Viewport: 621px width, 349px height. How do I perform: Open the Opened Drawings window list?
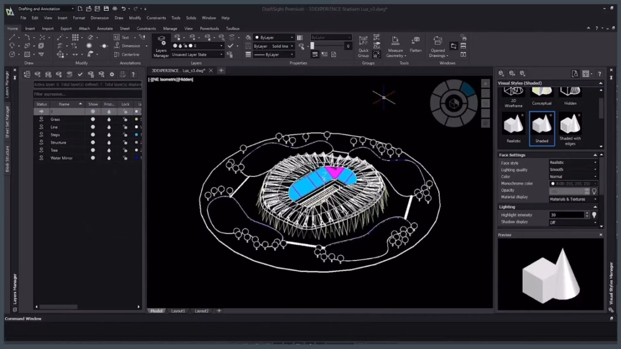tap(438, 46)
